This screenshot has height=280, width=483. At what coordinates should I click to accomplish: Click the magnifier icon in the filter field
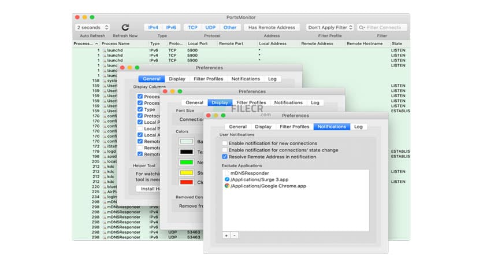362,27
